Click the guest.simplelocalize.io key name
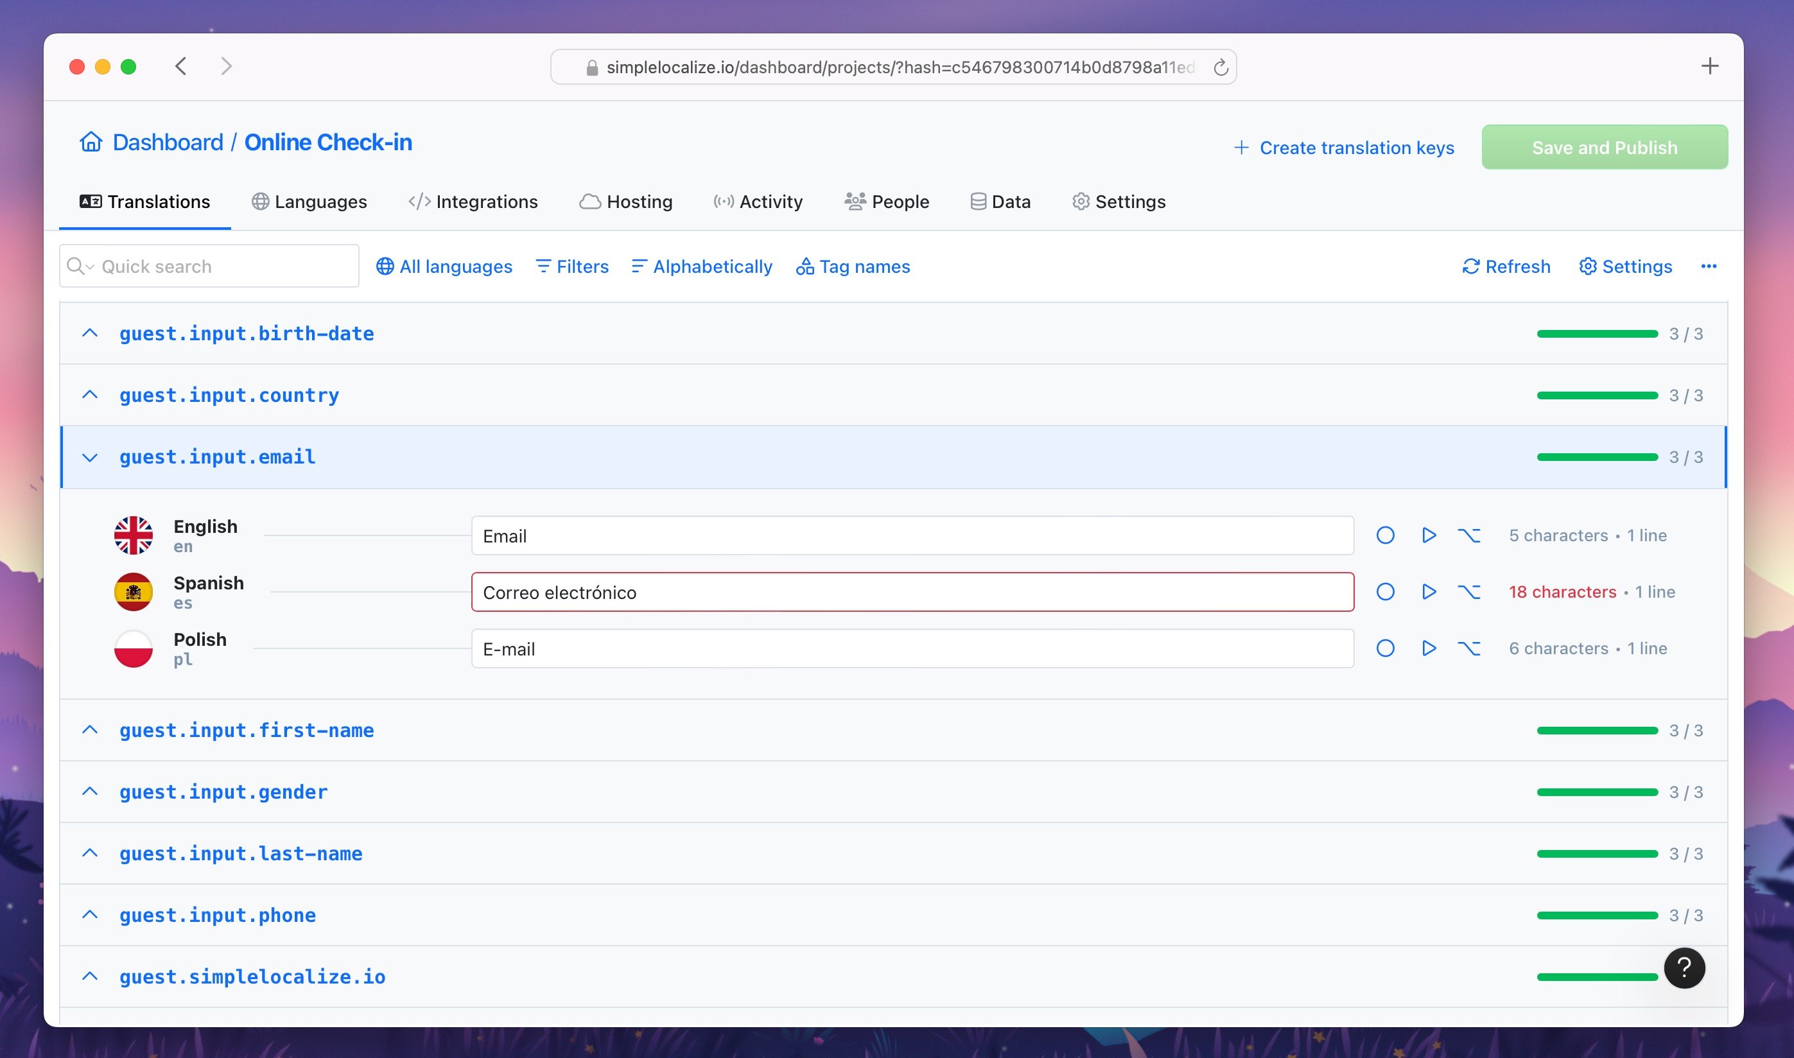Screen dimensions: 1794x1058 (252, 976)
